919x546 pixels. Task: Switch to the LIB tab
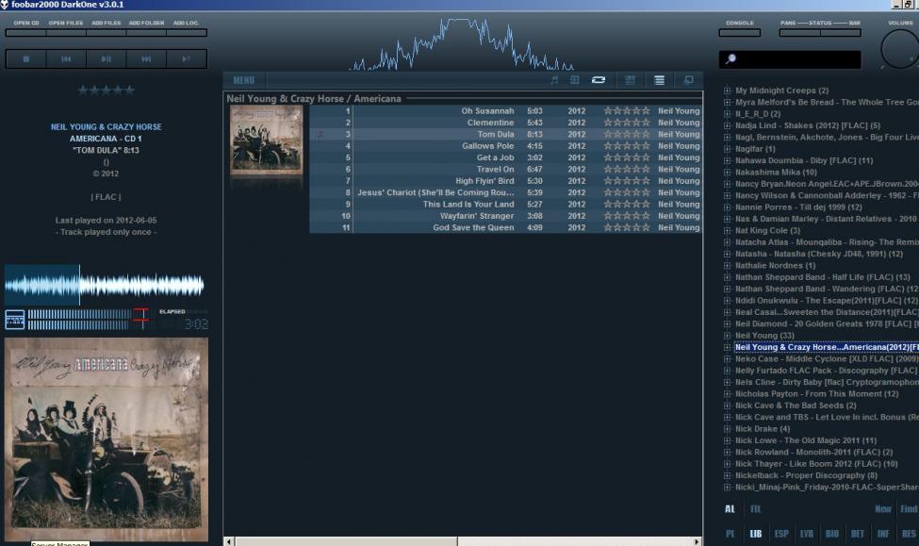click(x=756, y=534)
